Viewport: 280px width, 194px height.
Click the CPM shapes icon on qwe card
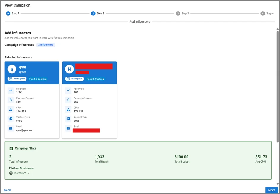point(11,109)
